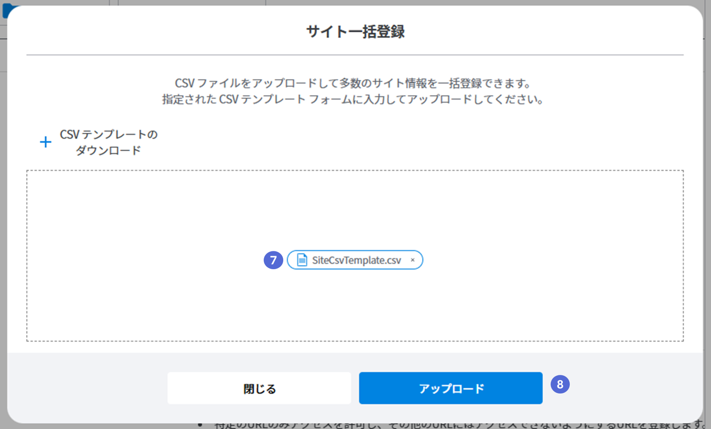Click the dashed file drop zone area
This screenshot has width=711, height=429.
click(355, 256)
